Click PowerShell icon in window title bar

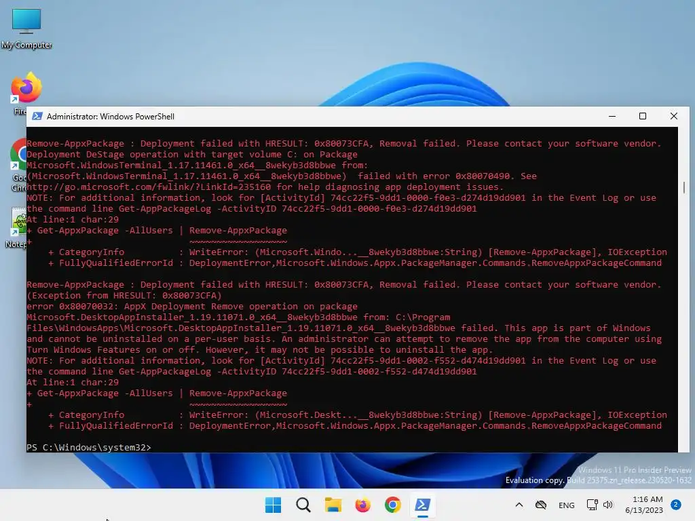(x=37, y=116)
